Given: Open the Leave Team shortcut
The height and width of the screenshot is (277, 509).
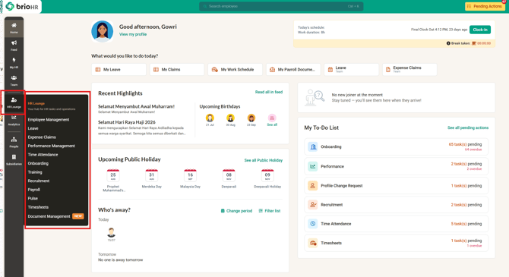Looking at the screenshot, I should pyautogui.click(x=351, y=69).
